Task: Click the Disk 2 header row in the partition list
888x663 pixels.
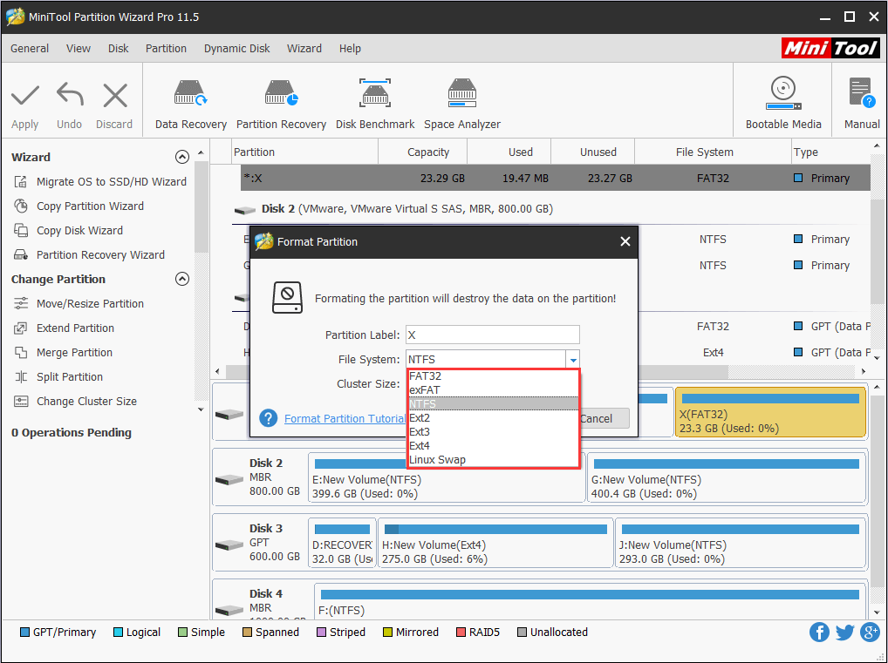Action: pyautogui.click(x=551, y=209)
